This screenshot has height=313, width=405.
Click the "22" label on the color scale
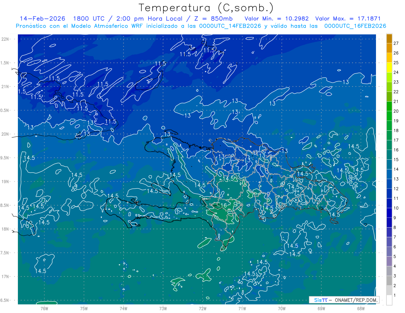pos(396,92)
